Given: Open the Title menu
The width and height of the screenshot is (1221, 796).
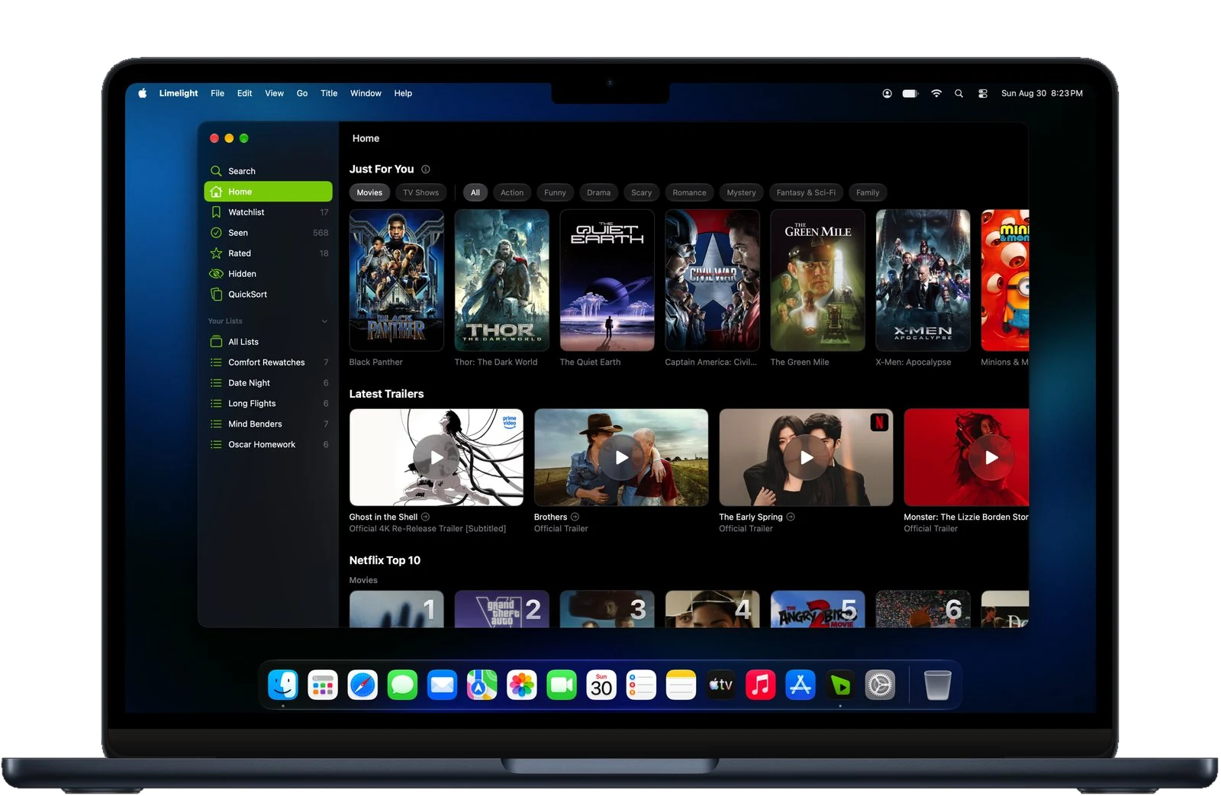Looking at the screenshot, I should [329, 93].
